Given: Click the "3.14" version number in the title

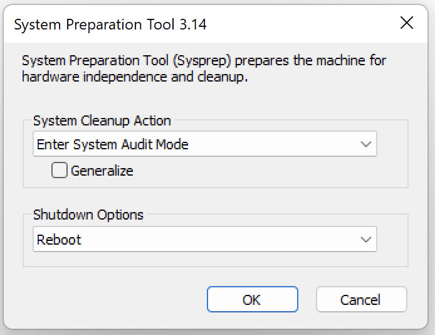Looking at the screenshot, I should click(x=192, y=24).
